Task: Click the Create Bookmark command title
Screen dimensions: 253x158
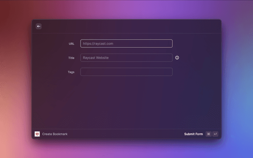Action: click(x=55, y=134)
